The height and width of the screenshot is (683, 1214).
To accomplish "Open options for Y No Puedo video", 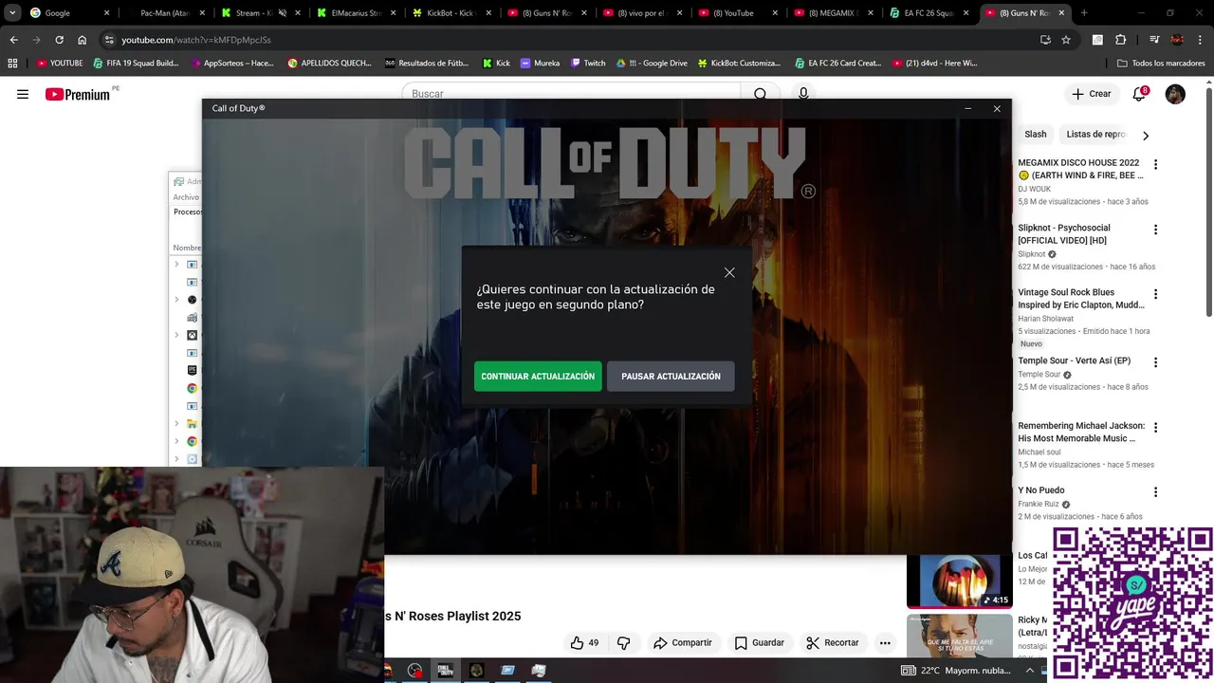I will coord(1155,492).
